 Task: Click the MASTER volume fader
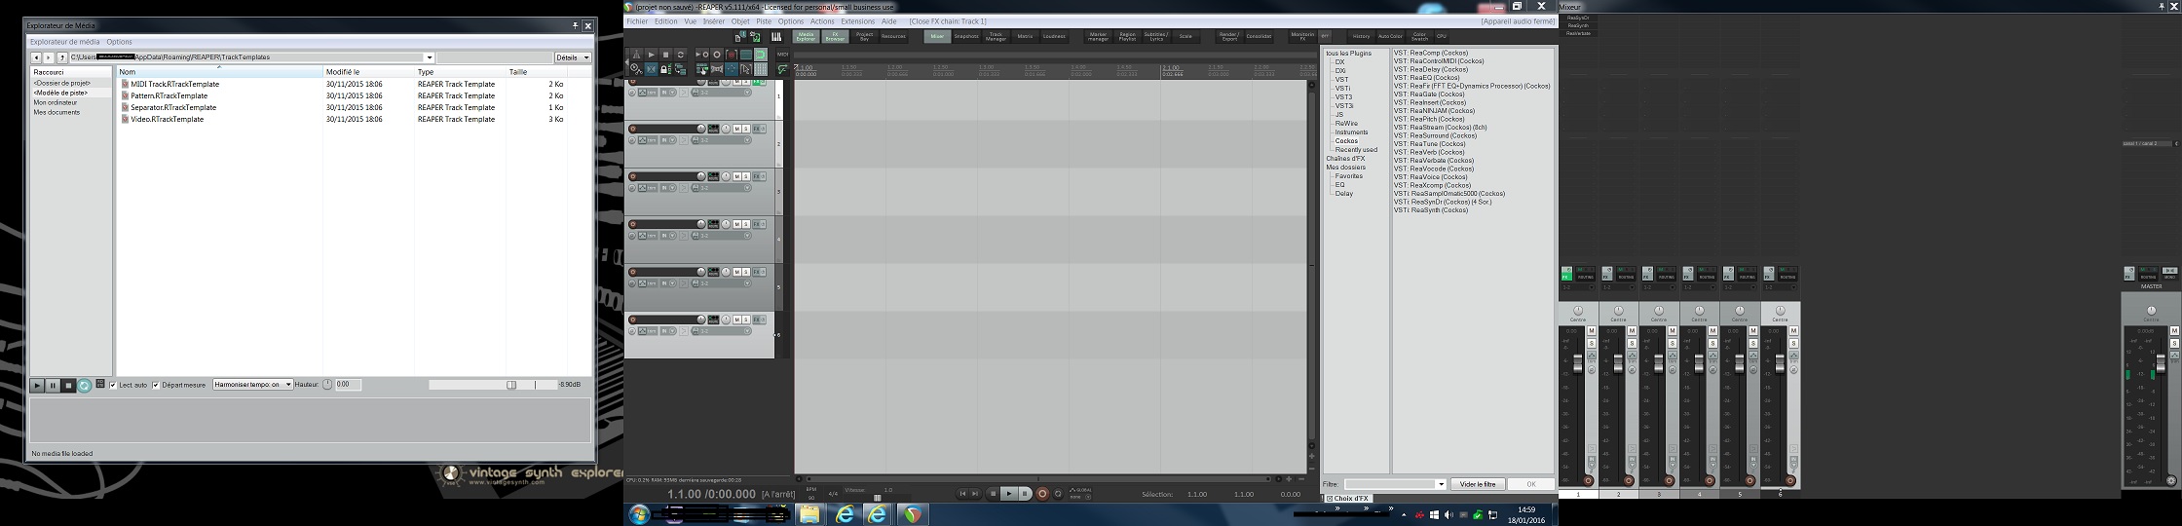tap(2161, 363)
